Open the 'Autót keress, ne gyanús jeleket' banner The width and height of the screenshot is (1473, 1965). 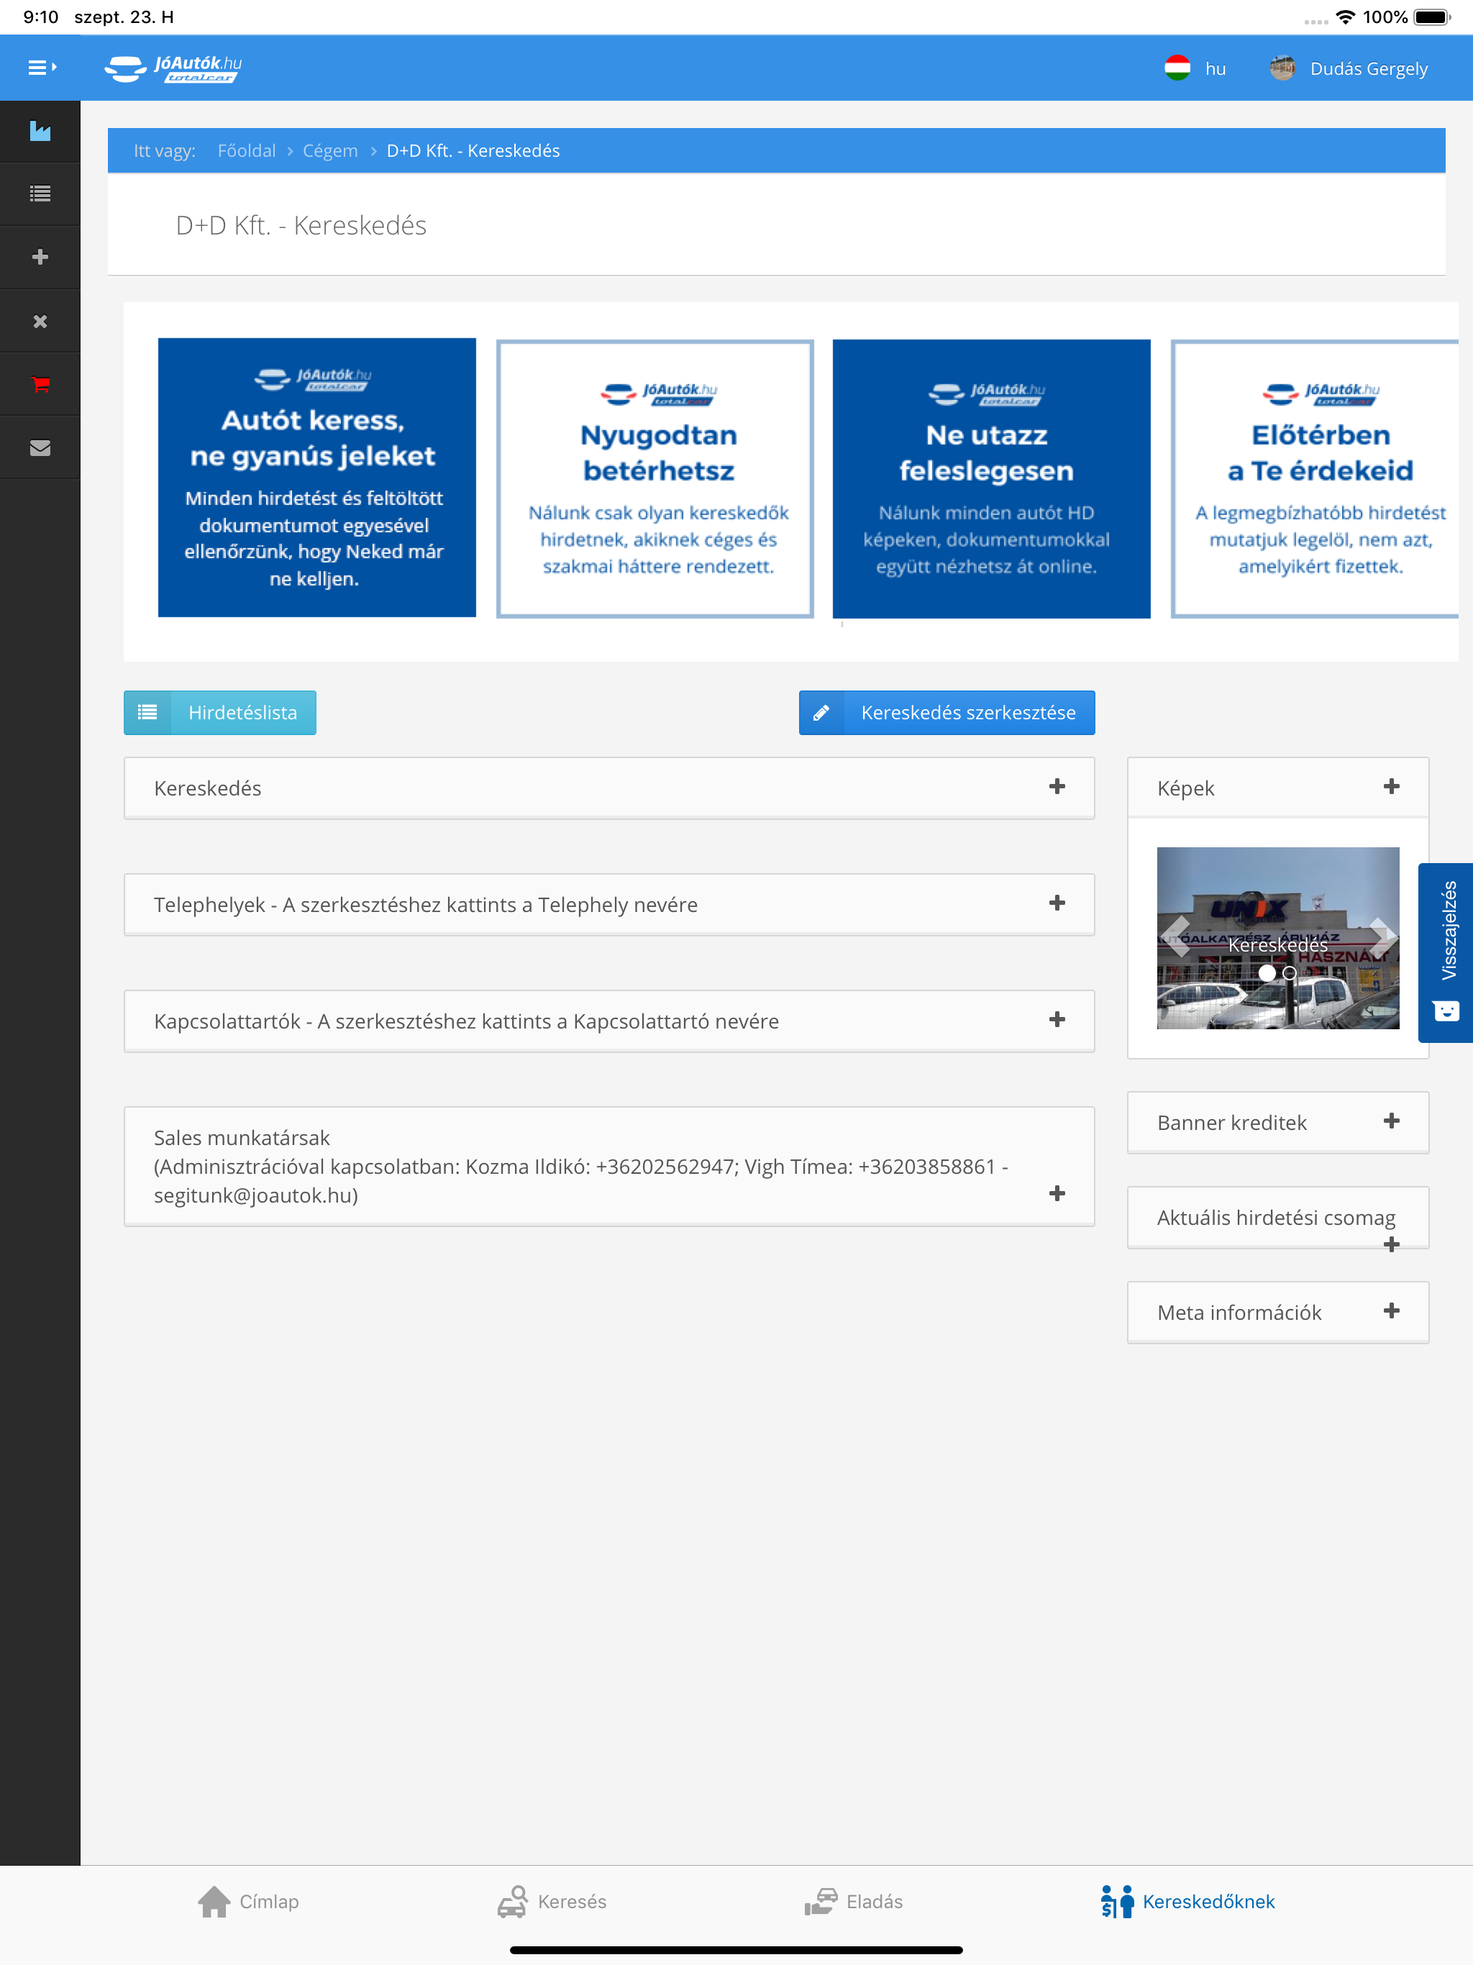coord(317,478)
